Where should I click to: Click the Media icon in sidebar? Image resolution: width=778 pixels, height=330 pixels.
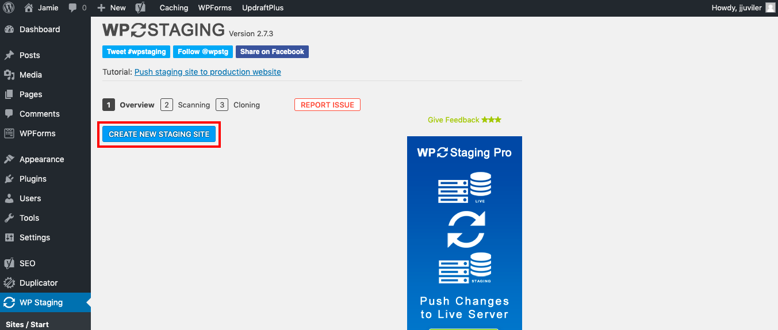pos(9,75)
